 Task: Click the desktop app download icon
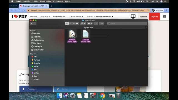click(133, 16)
